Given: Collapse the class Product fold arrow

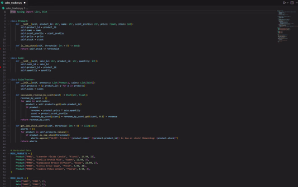Looking at the screenshot, I should [9, 21].
